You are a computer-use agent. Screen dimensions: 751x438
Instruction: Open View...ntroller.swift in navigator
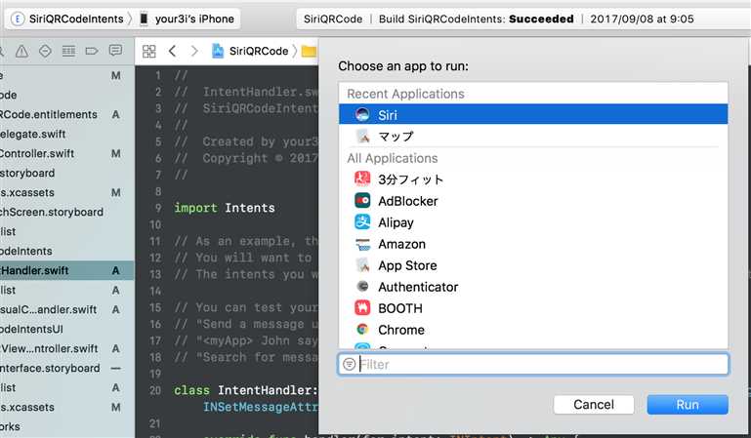pyautogui.click(x=49, y=349)
